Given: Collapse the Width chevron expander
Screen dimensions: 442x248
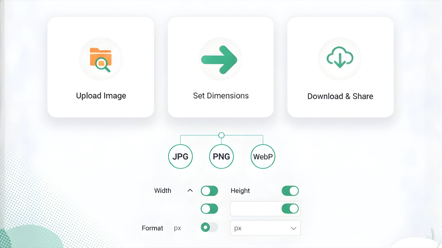Looking at the screenshot, I should point(190,190).
